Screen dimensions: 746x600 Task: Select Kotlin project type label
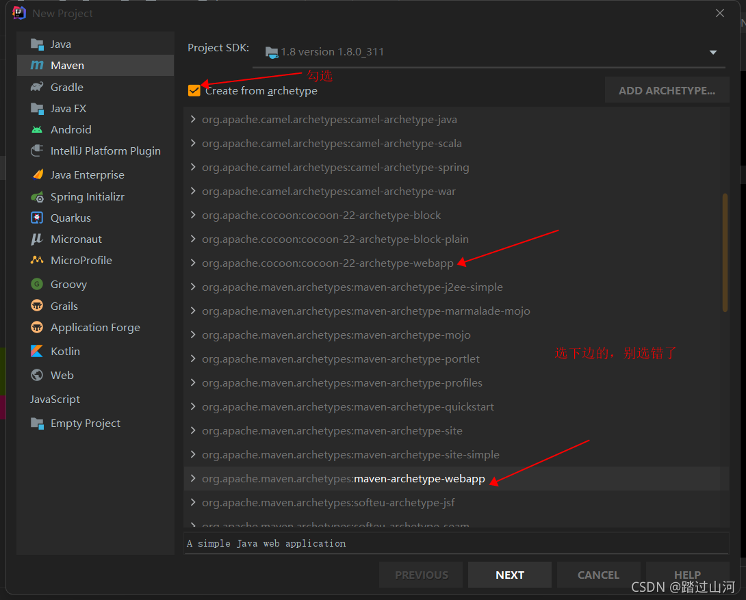click(65, 351)
